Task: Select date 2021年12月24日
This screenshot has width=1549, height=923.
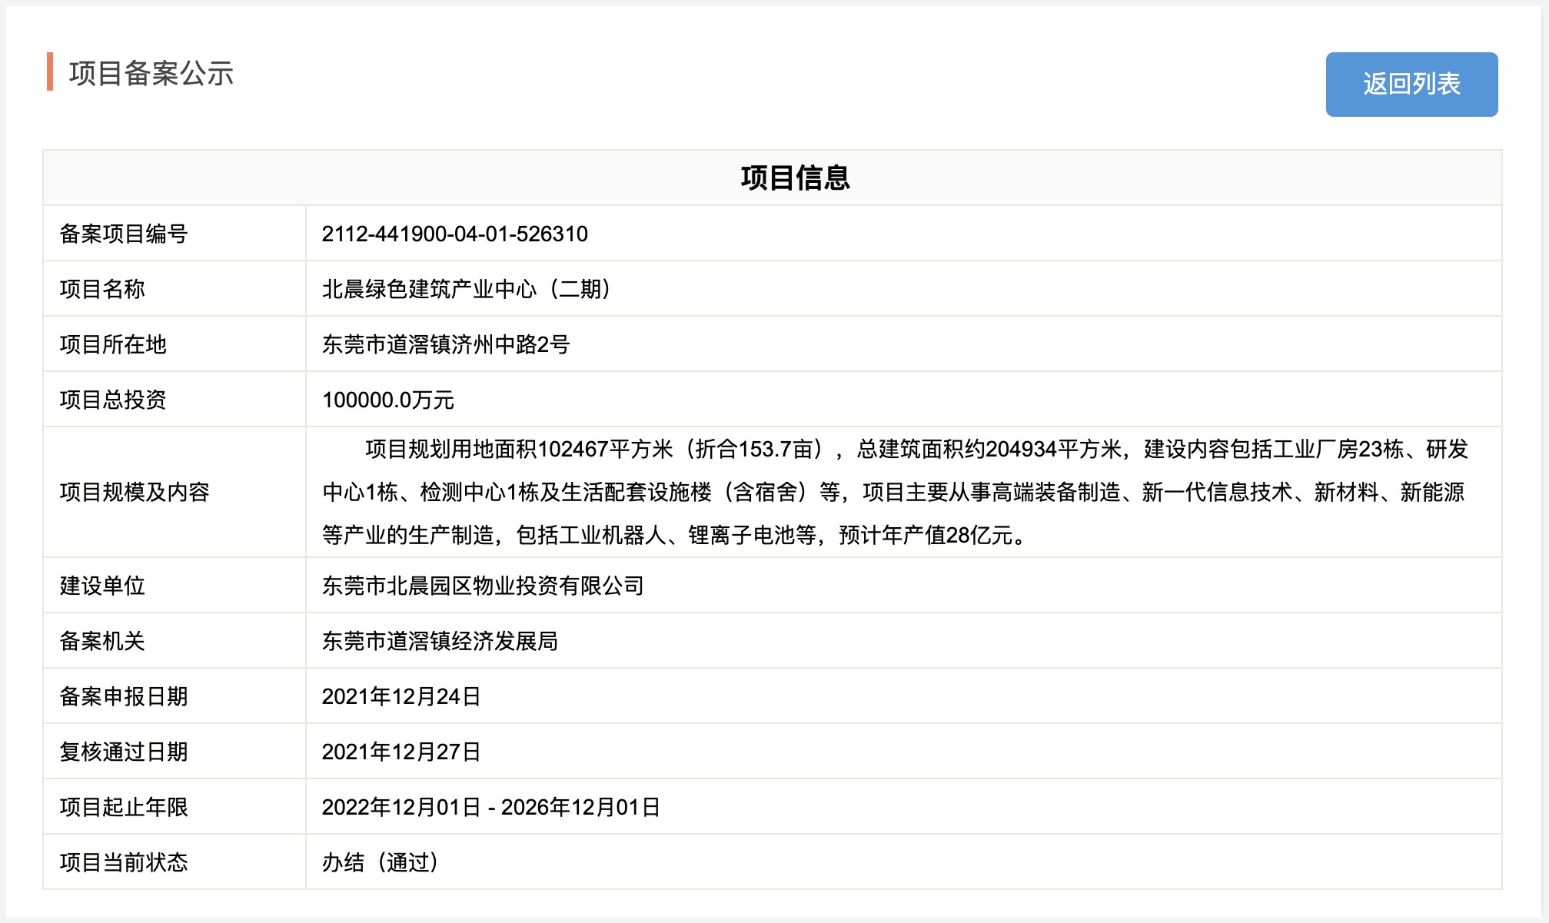Action: coord(401,696)
